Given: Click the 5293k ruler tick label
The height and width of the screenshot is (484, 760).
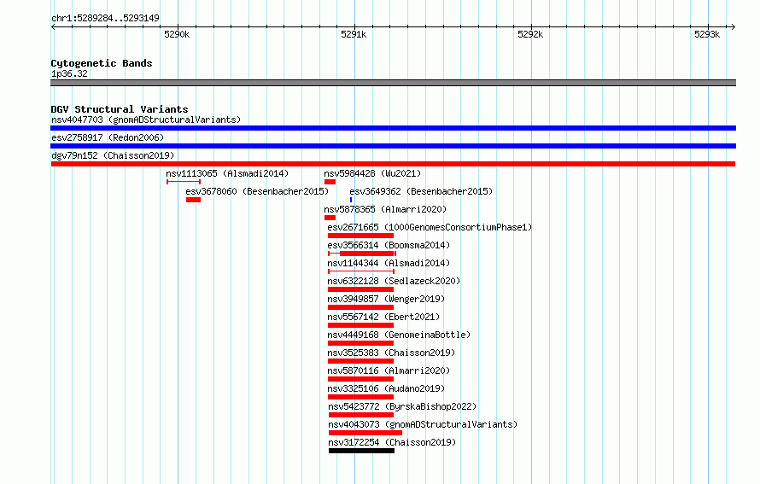Looking at the screenshot, I should click(x=707, y=34).
